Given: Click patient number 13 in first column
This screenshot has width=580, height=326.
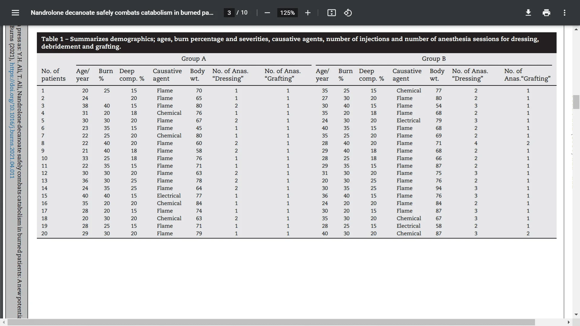Looking at the screenshot, I should click(x=44, y=181).
